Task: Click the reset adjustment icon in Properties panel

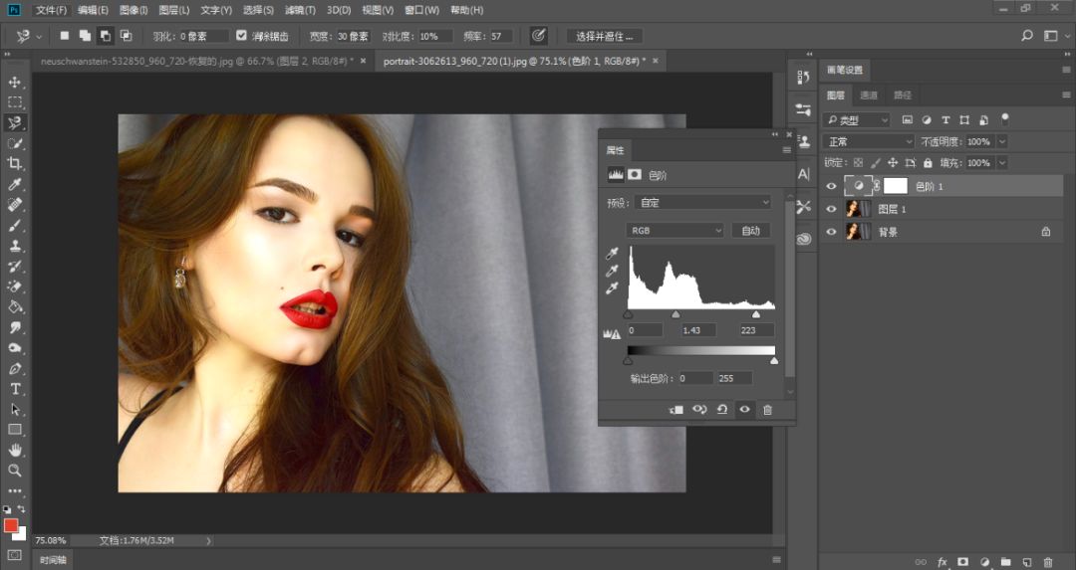Action: click(x=722, y=410)
